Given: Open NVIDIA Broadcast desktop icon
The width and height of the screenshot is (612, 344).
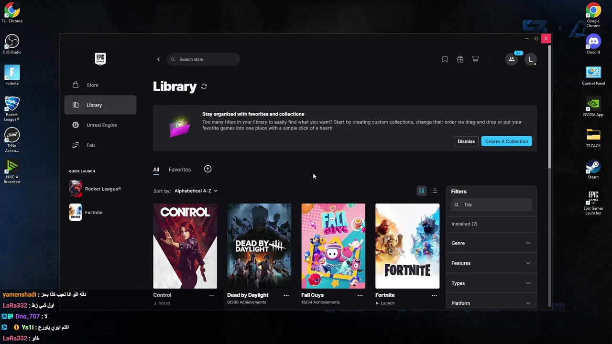Looking at the screenshot, I should pyautogui.click(x=12, y=172).
